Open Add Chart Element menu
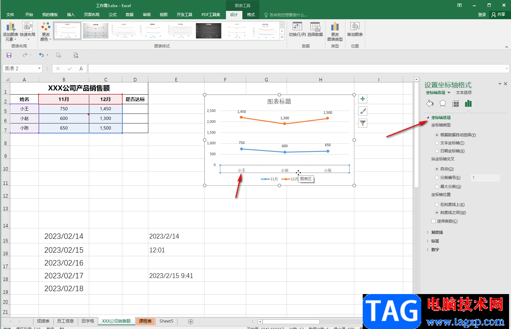This screenshot has width=511, height=329. [x=10, y=31]
